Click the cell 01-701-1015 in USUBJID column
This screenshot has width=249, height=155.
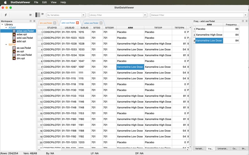point(69,32)
